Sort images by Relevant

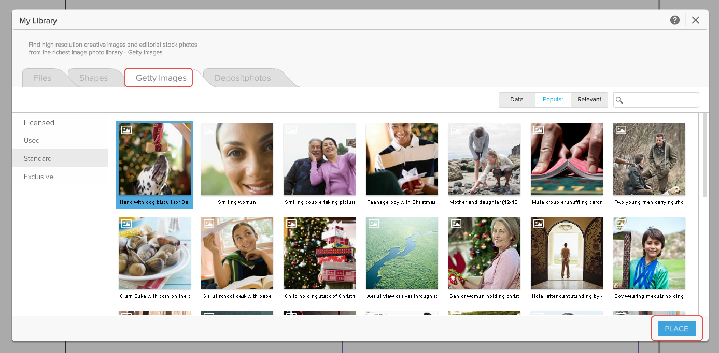click(589, 100)
